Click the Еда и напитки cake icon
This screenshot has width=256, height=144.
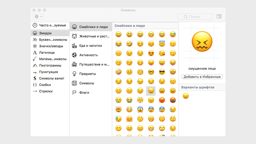[x=74, y=46]
